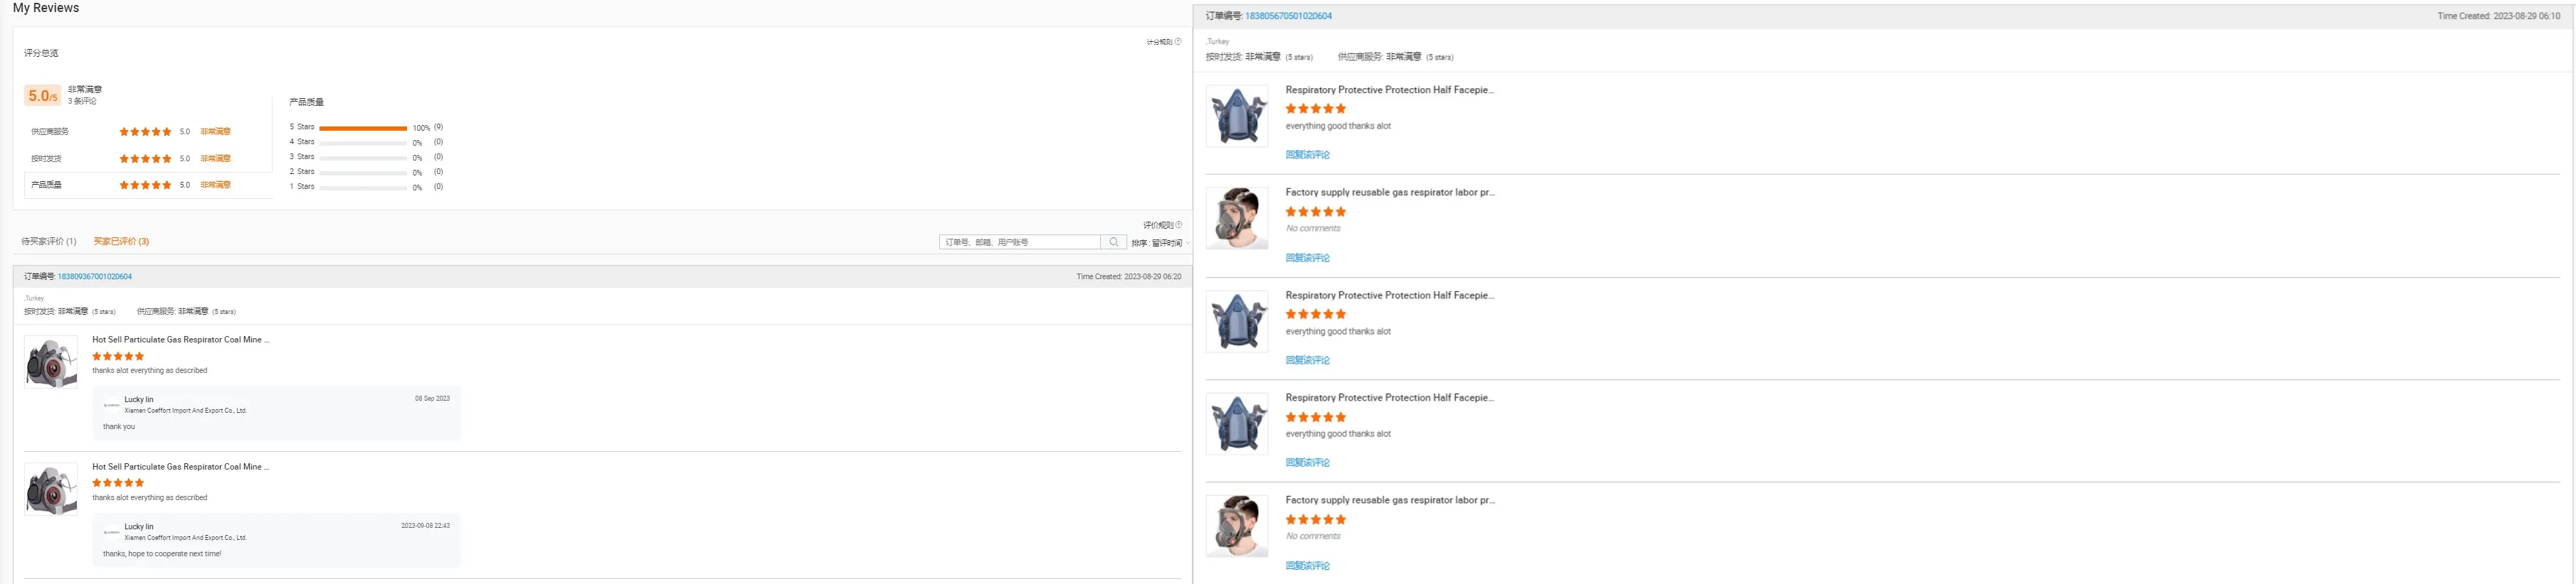This screenshot has height=584, width=2576.
Task: Click the 5.0/5 overall score badge
Action: (x=42, y=96)
